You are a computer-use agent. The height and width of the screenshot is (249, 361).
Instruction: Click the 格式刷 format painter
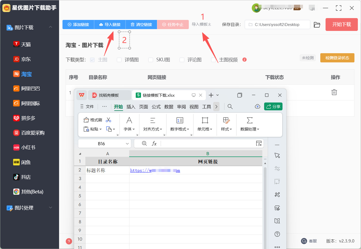pyautogui.click(x=93, y=120)
